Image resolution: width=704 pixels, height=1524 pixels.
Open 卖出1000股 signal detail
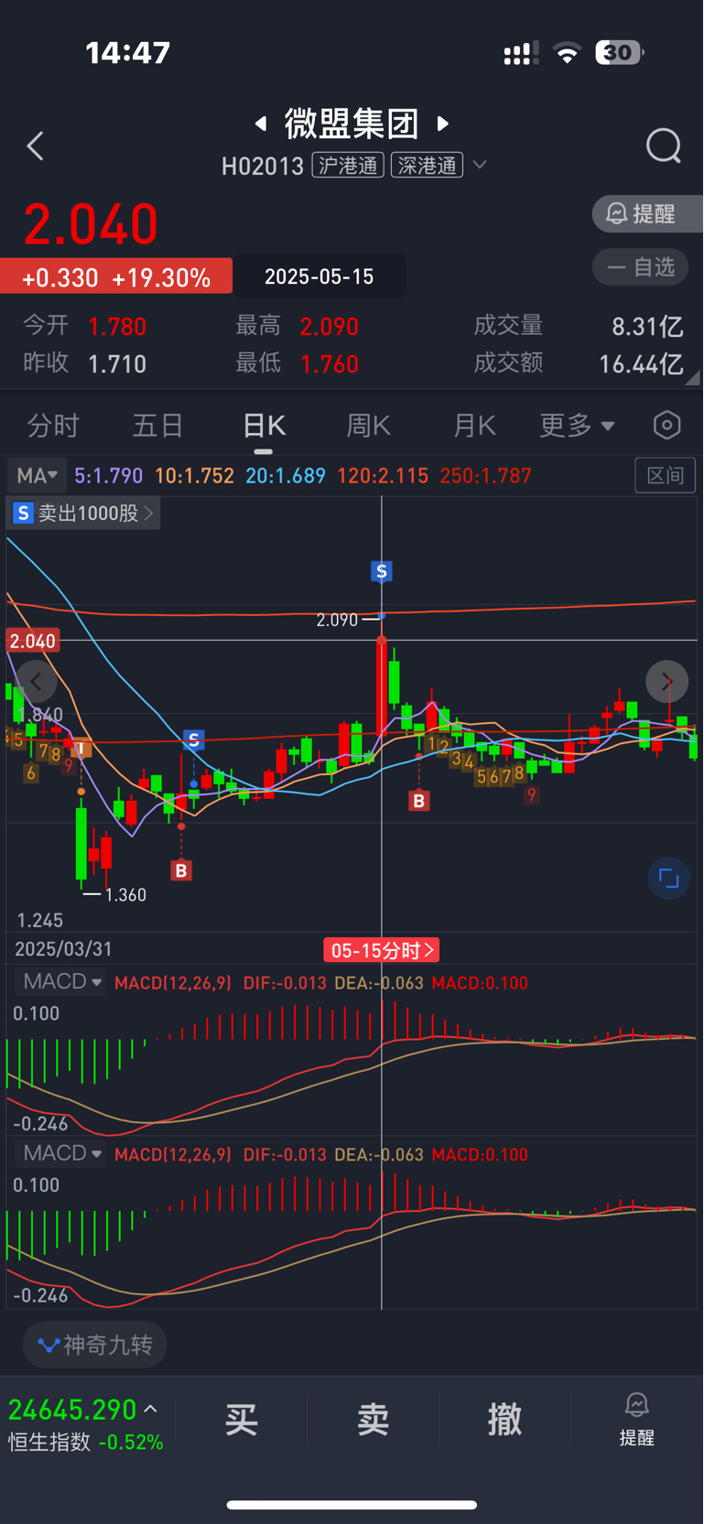[83, 513]
